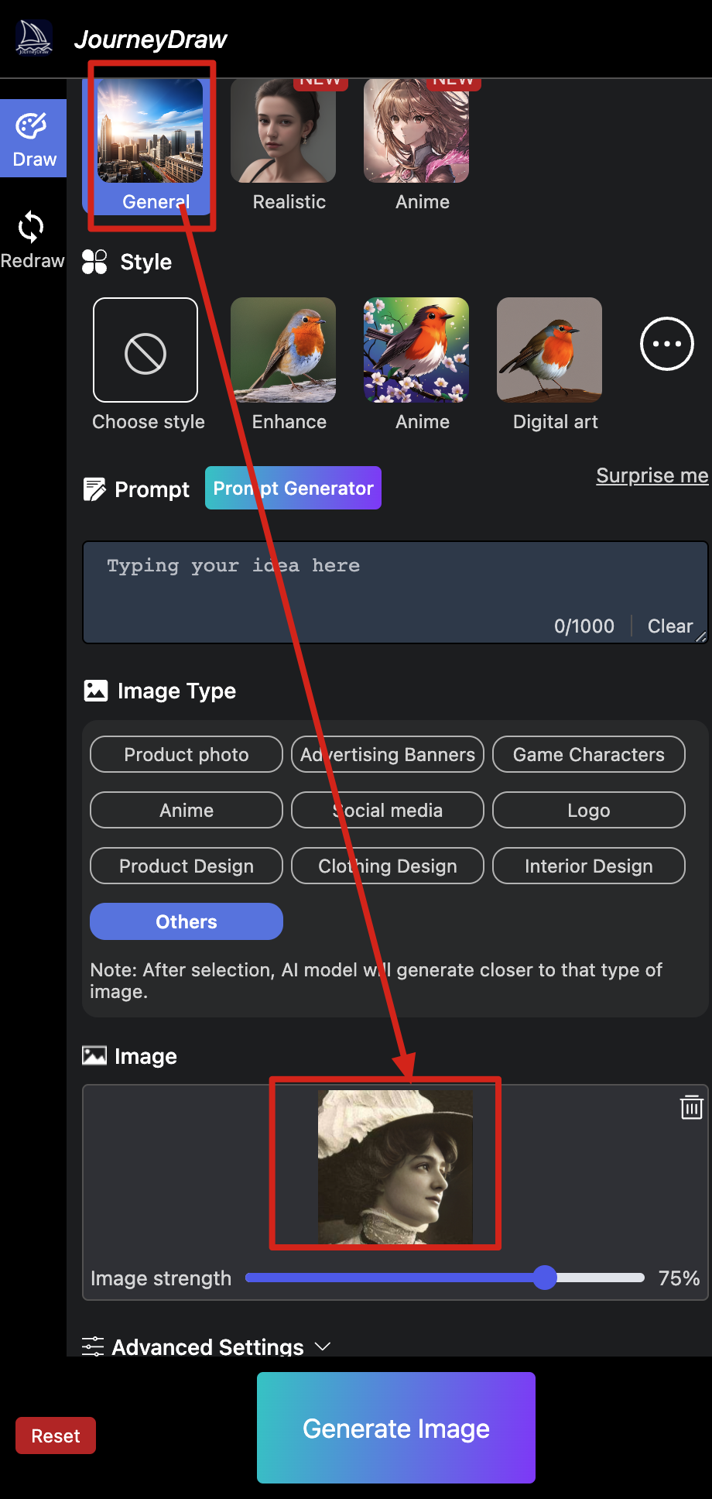Choose the Logo image type

(589, 810)
